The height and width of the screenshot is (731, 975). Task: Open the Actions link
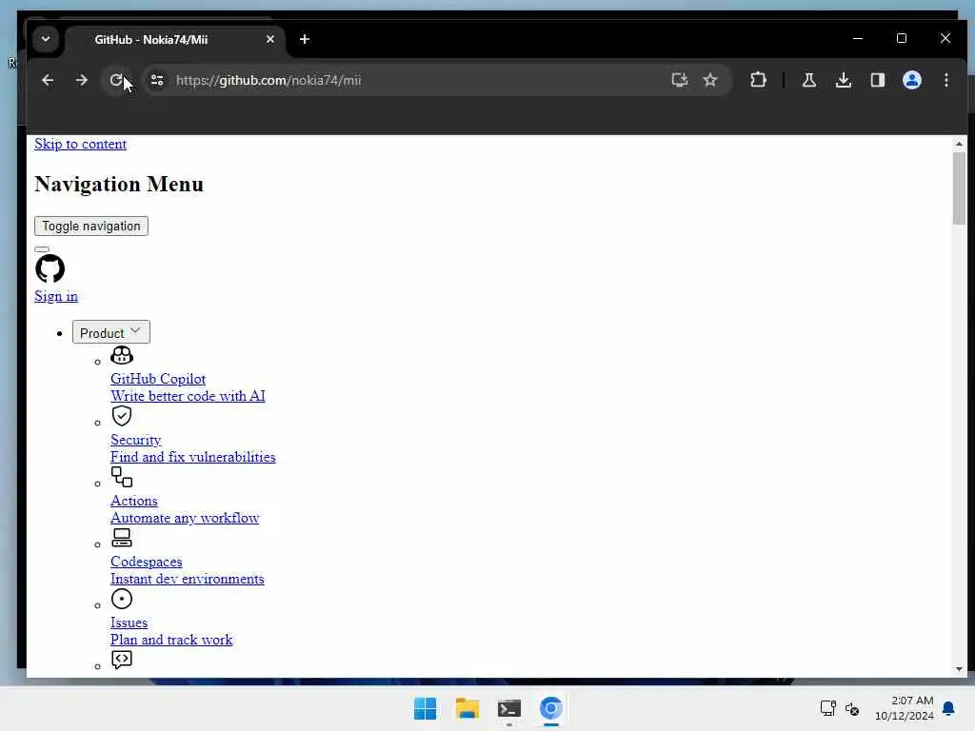tap(133, 501)
